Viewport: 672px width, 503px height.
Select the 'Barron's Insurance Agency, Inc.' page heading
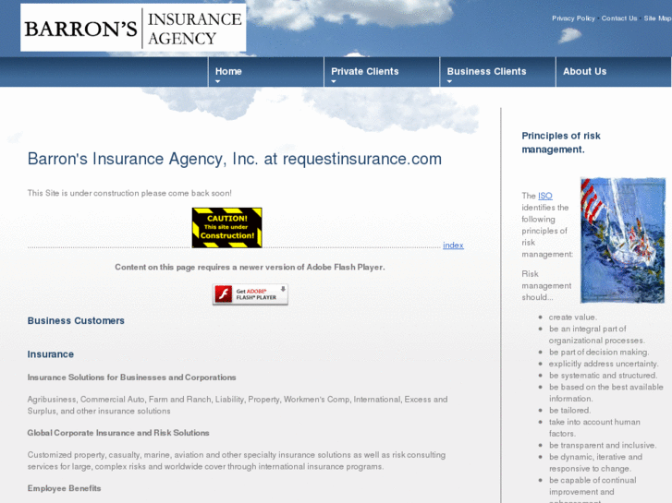tap(235, 159)
